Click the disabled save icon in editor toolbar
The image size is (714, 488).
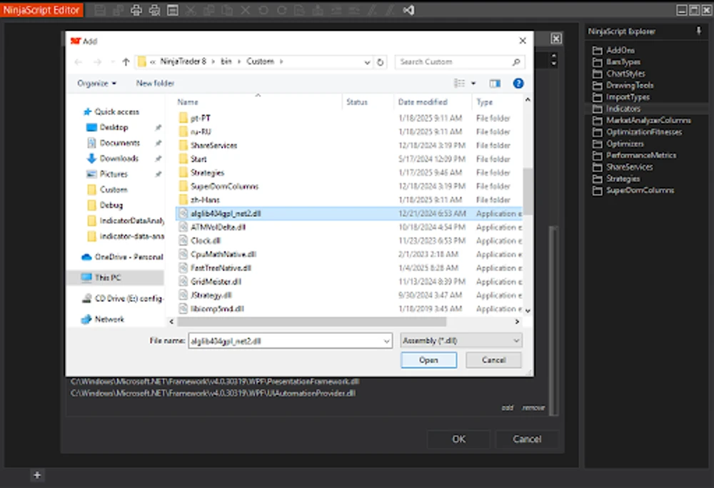click(x=100, y=10)
